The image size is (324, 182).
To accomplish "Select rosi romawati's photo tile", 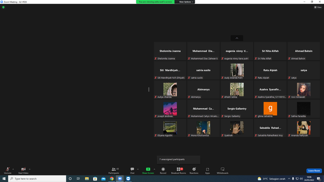I will [304, 89].
